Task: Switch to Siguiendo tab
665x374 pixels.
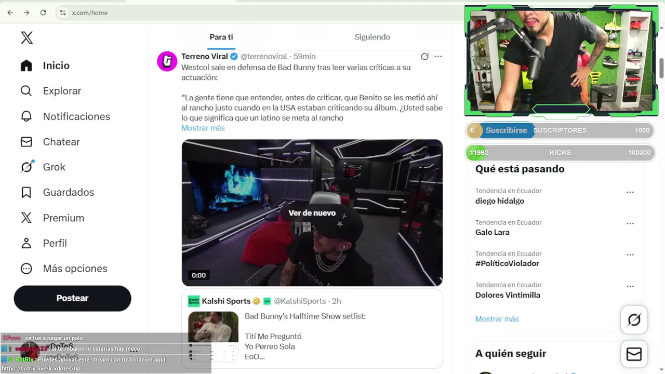Action: (372, 37)
